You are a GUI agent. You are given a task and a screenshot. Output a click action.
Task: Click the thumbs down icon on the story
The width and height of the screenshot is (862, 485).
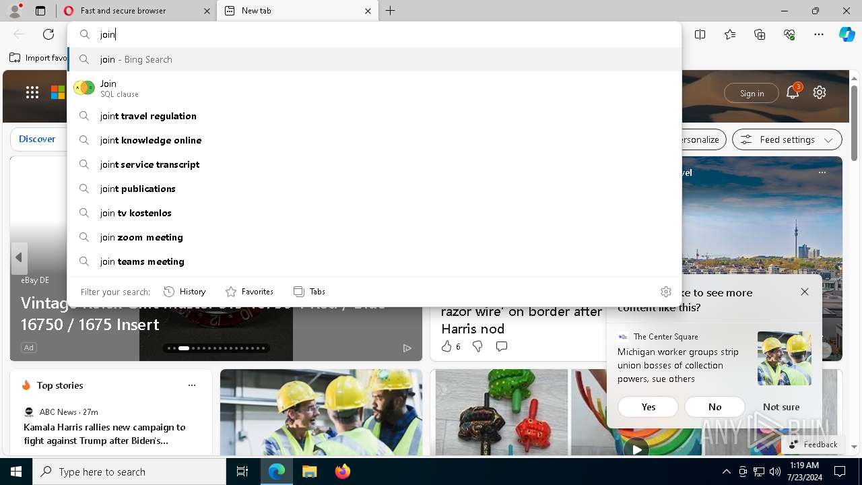coord(477,346)
